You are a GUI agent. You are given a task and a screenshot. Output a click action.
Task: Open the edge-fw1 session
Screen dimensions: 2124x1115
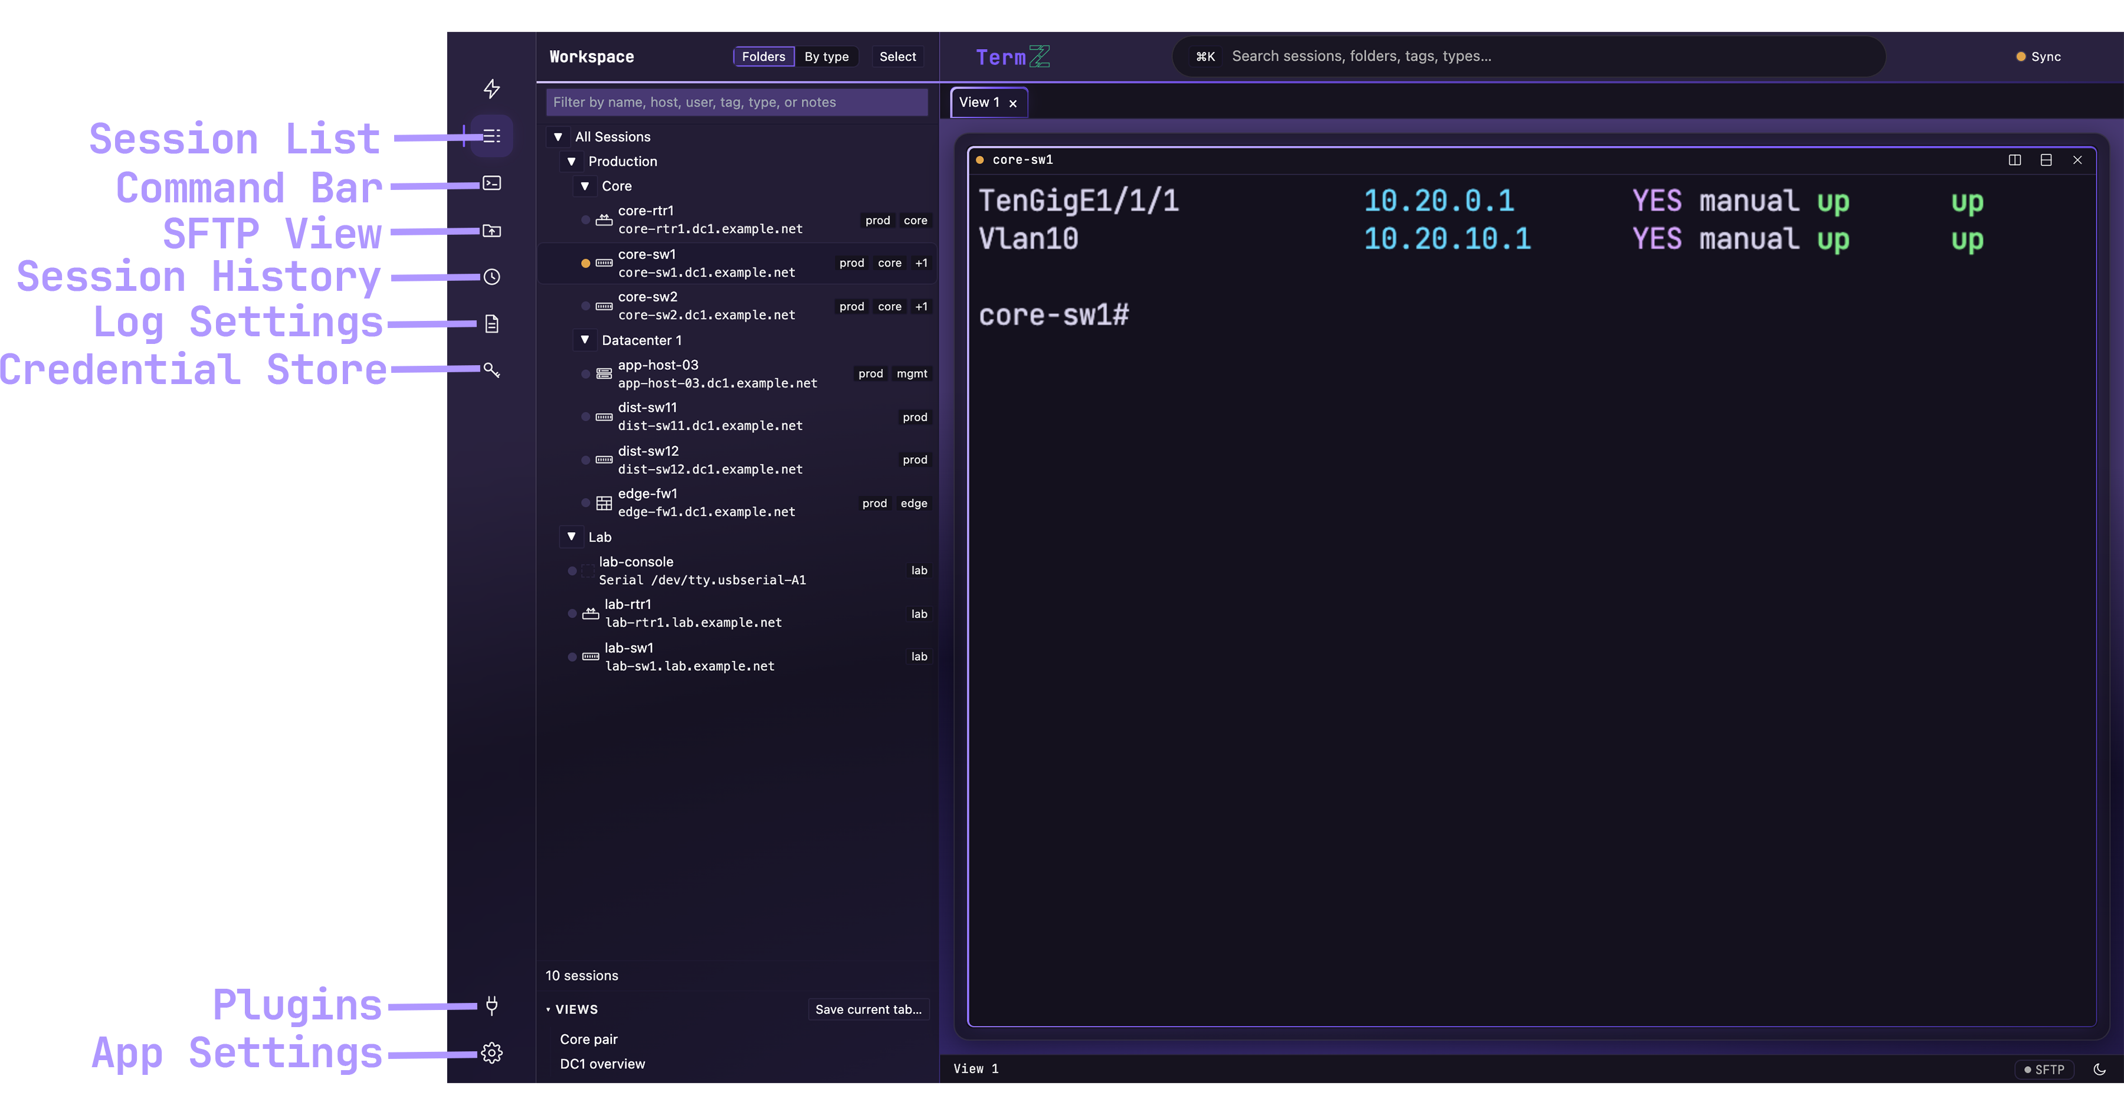coord(737,503)
